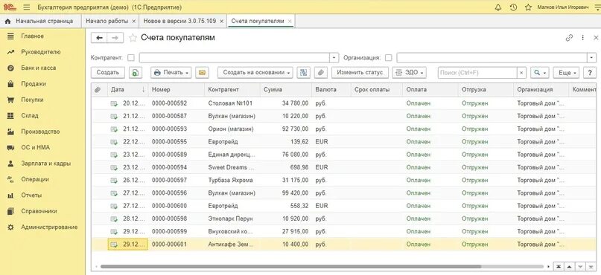Add Счета покупателям to favorites star
Screen dimensions: 601x275
click(133, 37)
